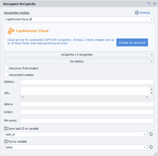Click the SiteKey input field
Image resolution: width=158 pixels, height=156 pixels.
[x=87, y=82]
